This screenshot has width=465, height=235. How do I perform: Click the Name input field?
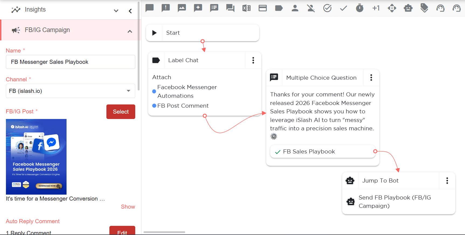pyautogui.click(x=71, y=62)
